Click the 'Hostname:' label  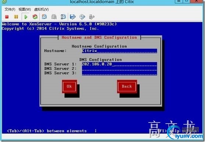tap(56, 51)
